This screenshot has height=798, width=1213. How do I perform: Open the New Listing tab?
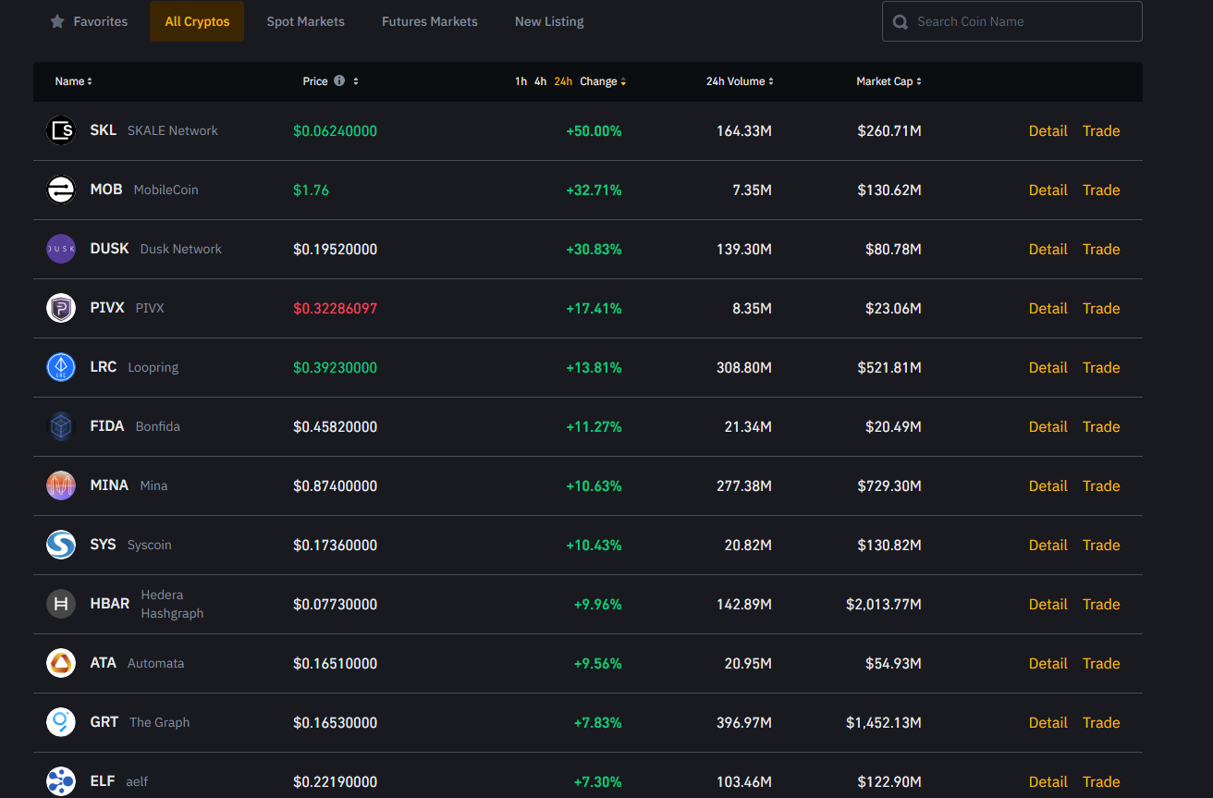(549, 21)
